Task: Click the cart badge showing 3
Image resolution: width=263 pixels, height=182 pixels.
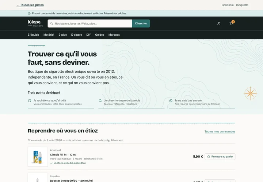Action: (x=233, y=22)
